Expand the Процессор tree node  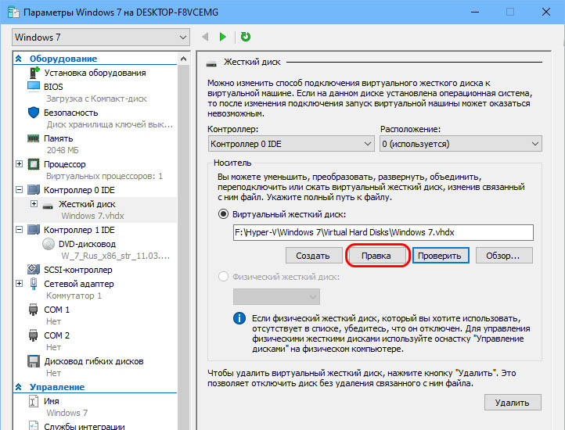click(19, 164)
